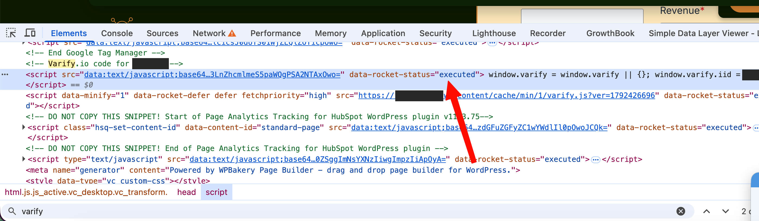The width and height of the screenshot is (759, 221).
Task: Expand the partially visible top script node
Action: tap(24, 43)
